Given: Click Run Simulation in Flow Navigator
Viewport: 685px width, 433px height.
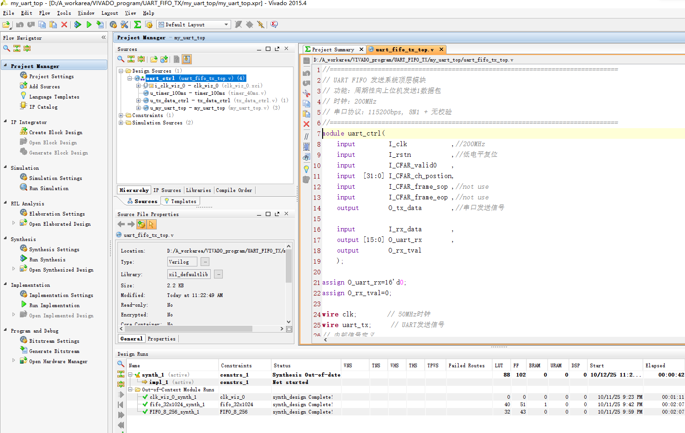Looking at the screenshot, I should pos(49,188).
